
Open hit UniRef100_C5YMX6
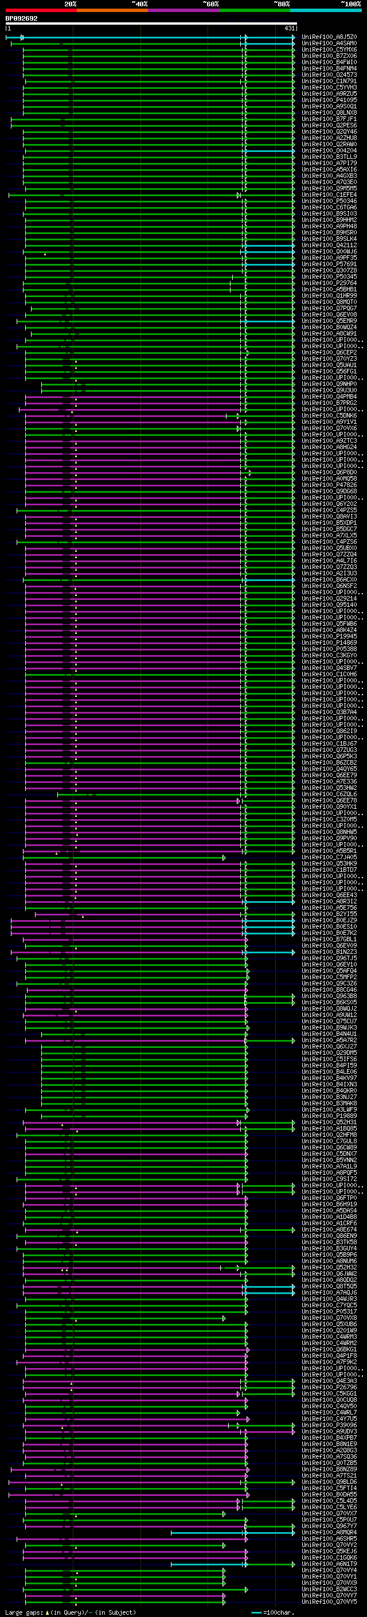tap(329, 49)
